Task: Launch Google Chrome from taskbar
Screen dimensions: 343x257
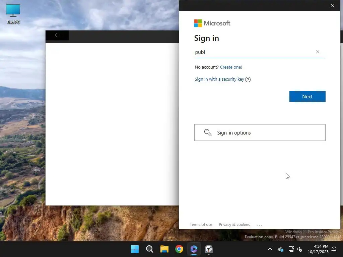Action: (179, 249)
